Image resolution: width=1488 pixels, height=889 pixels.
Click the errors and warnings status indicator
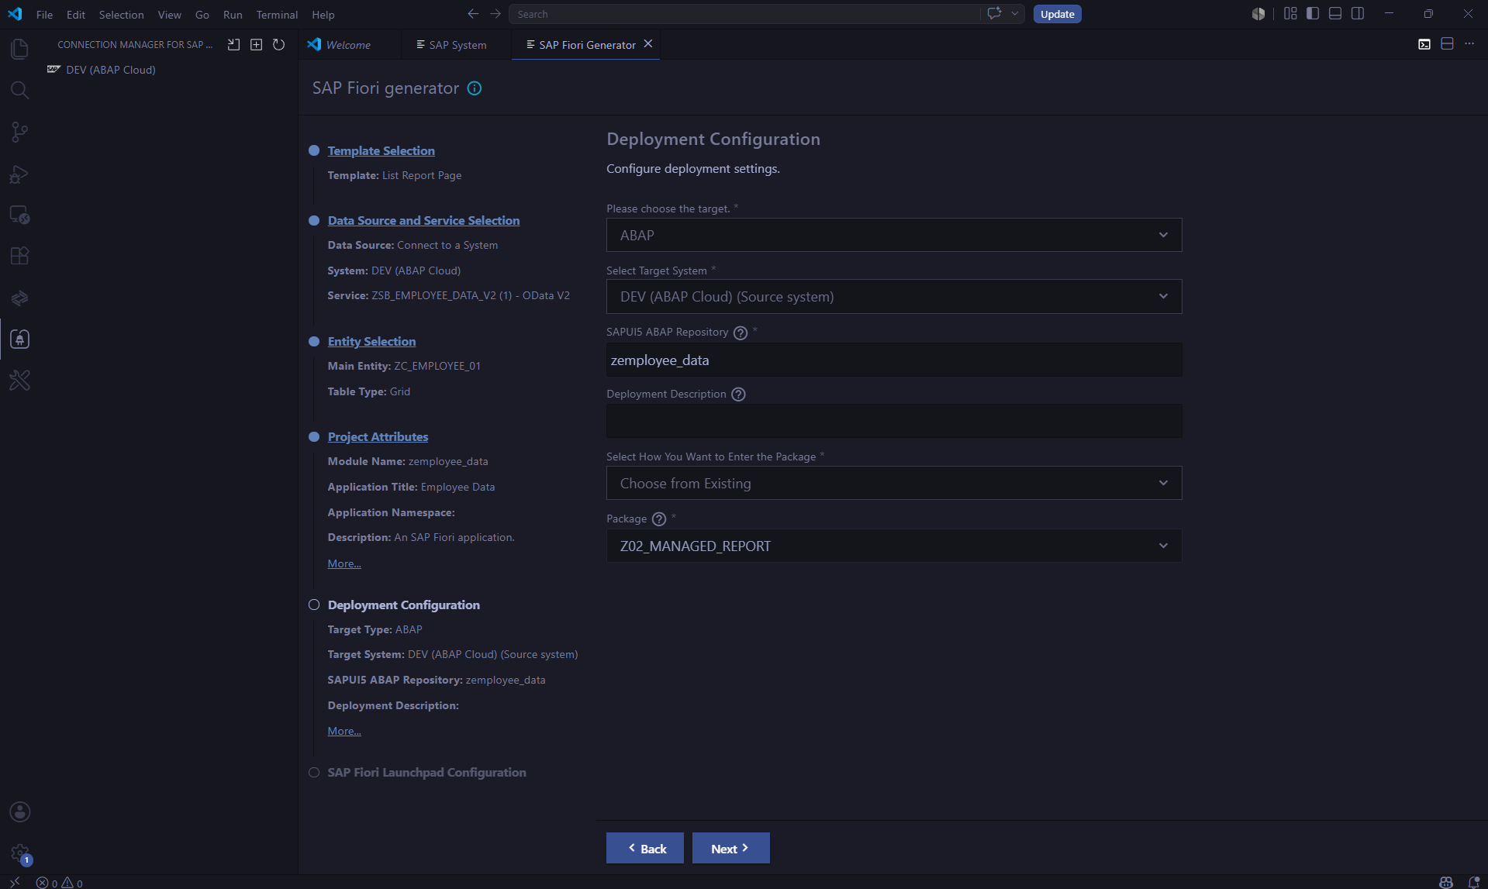tap(60, 883)
